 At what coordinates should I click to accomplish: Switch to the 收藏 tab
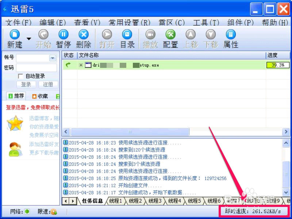coord(40,96)
